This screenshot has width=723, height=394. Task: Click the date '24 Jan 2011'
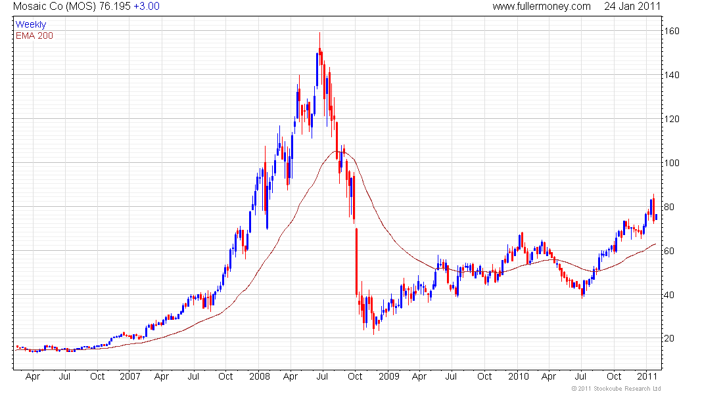point(632,7)
